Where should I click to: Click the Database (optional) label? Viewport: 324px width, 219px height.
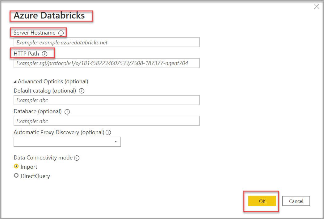point(38,111)
